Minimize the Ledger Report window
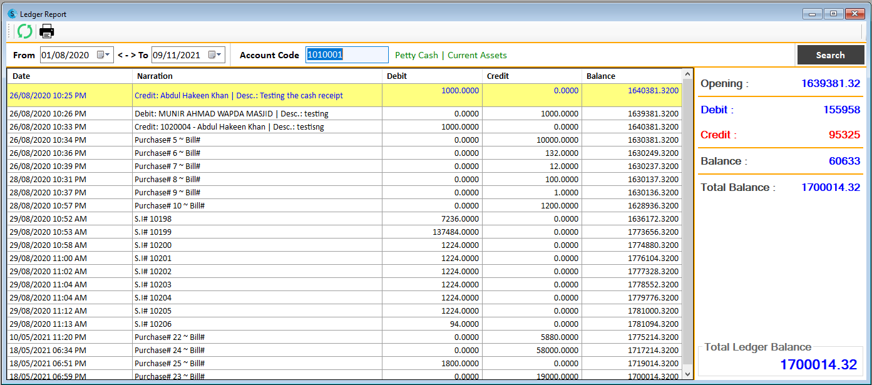This screenshot has height=385, width=872. tap(813, 13)
